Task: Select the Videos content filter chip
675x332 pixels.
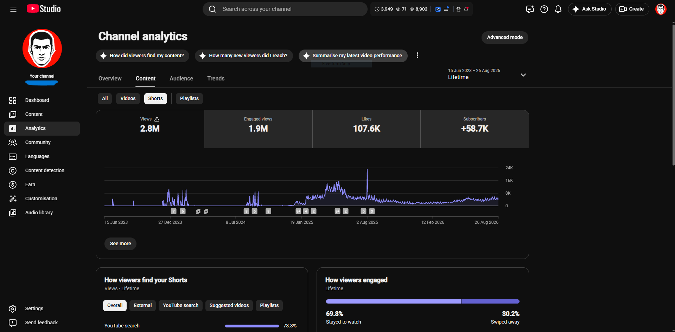Action: click(x=128, y=99)
